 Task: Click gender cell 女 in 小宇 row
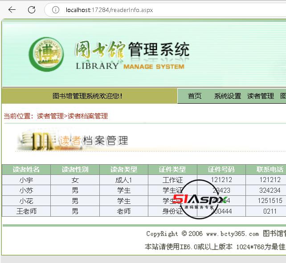tap(75, 180)
